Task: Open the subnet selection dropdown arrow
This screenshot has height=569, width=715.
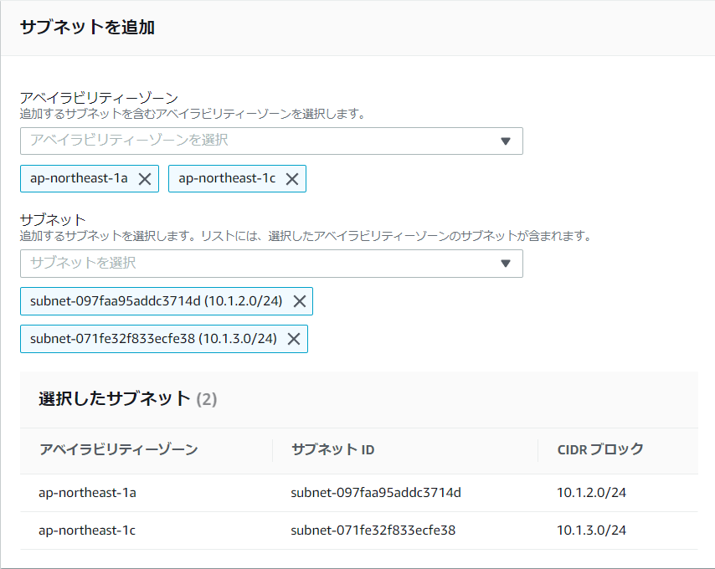Action: tap(505, 264)
